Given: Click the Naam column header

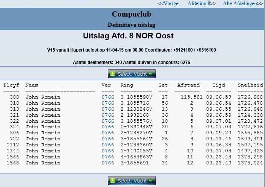Looking at the screenshot, I should coord(32,85).
